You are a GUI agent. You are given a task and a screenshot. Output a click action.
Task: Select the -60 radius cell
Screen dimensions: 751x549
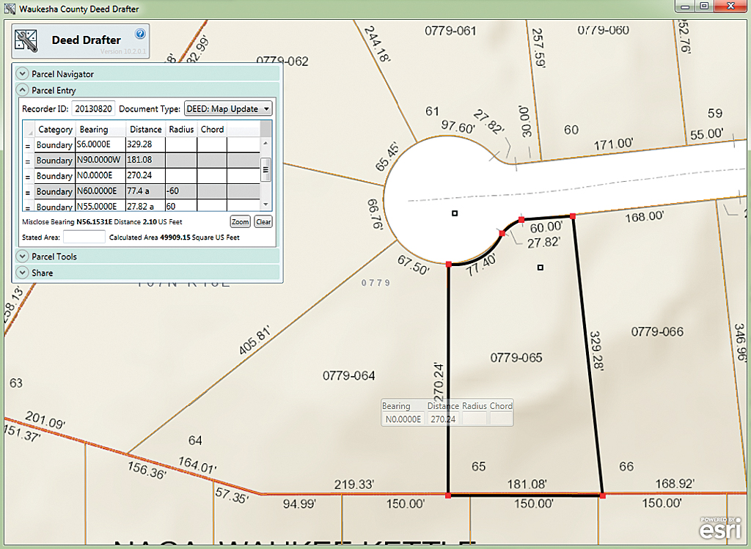(181, 191)
